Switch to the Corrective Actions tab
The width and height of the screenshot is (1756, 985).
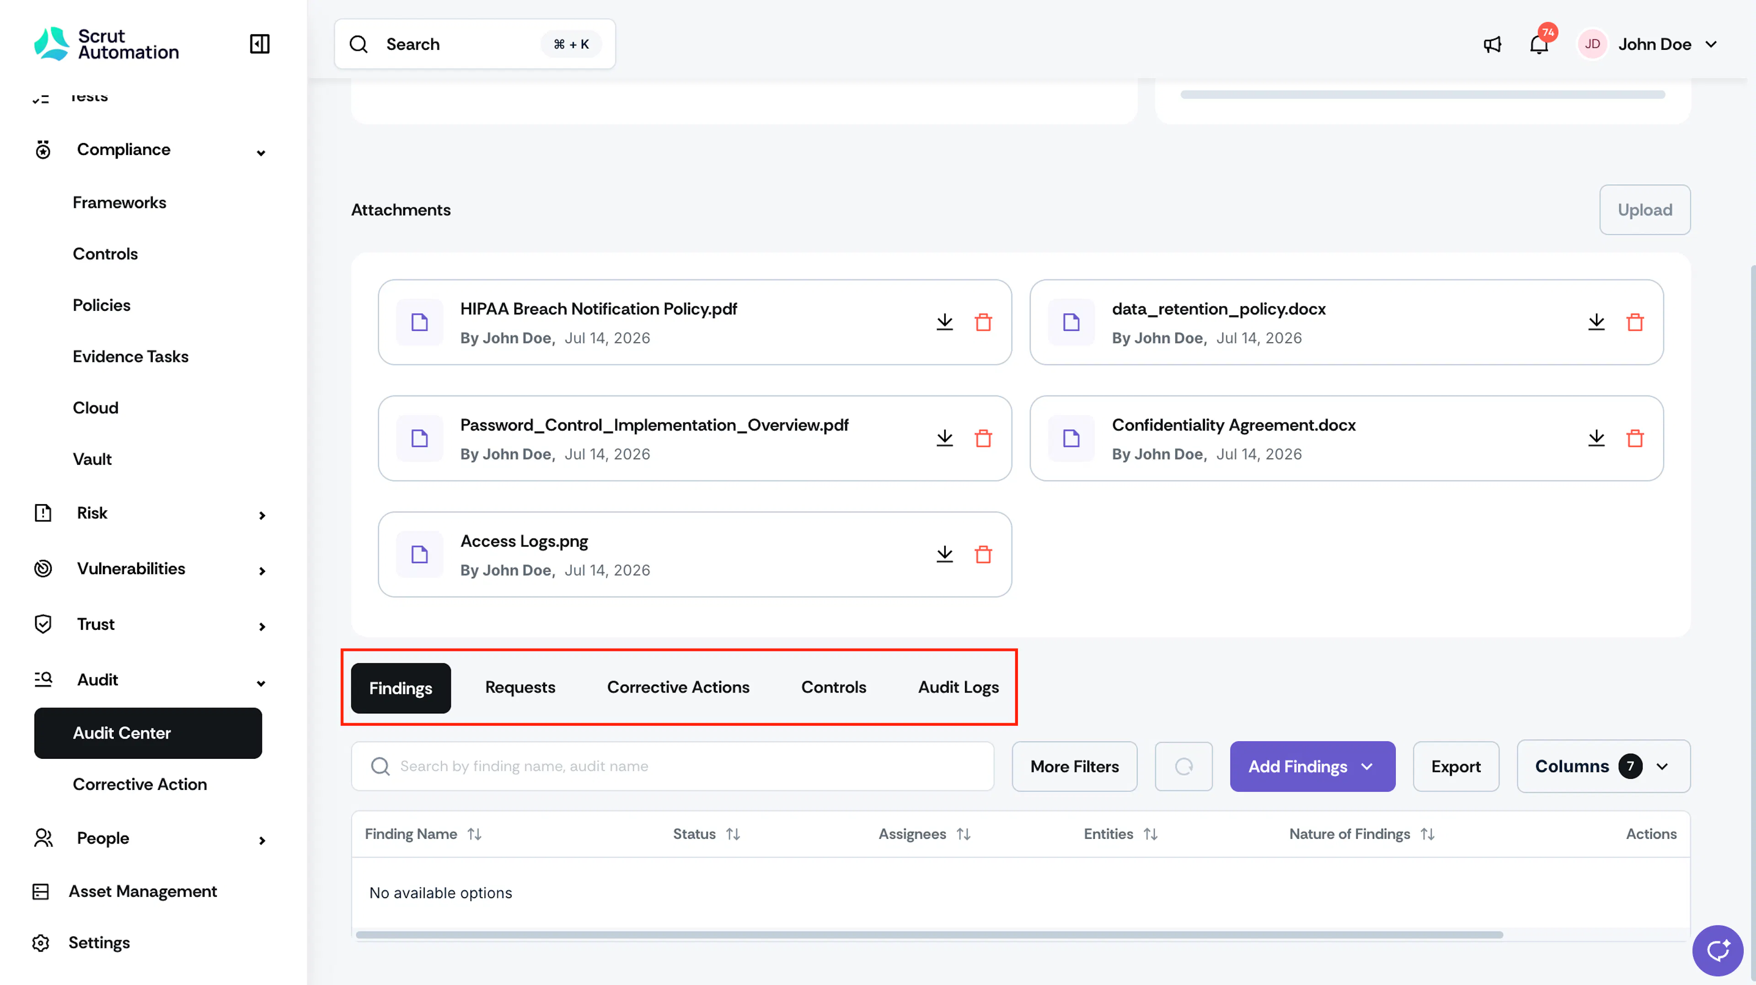pos(678,687)
